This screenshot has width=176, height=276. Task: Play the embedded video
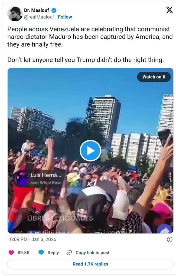(90, 151)
